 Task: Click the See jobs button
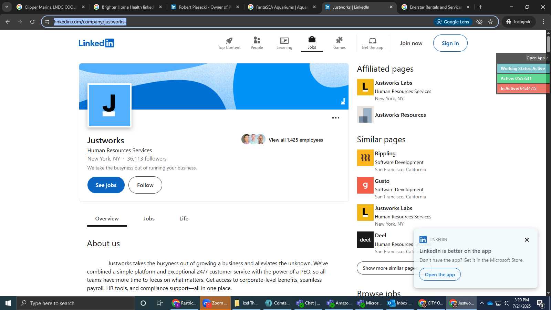(x=106, y=185)
